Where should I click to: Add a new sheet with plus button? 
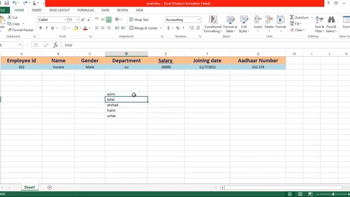tap(50, 187)
